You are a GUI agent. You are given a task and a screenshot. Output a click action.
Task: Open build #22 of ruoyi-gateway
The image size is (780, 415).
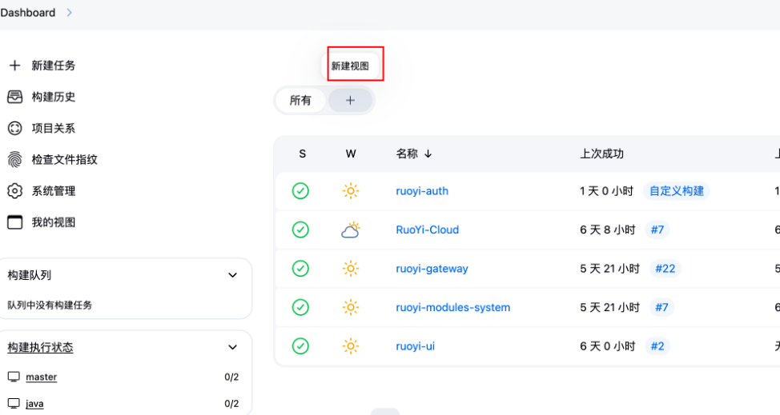665,269
